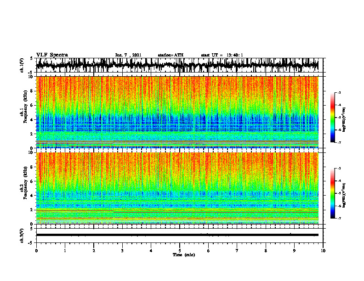Screen dimensions: 364x281
Task: Click time axis tick label "3"
Action: click(122, 251)
